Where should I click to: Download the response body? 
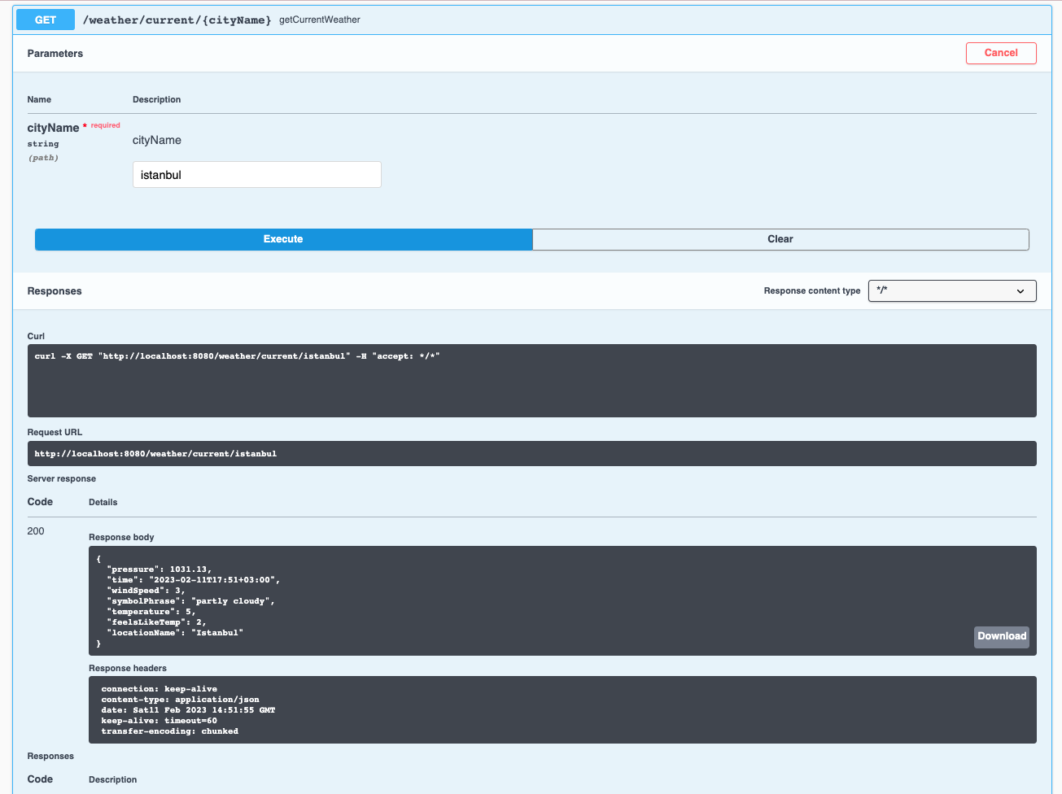[1002, 637]
